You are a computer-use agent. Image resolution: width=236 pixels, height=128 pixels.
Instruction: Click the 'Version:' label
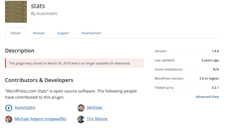tap(160, 51)
